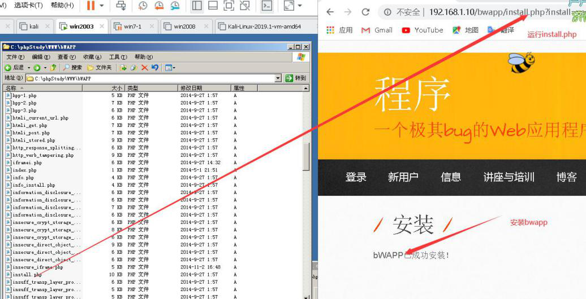Close the win2003 VM tab
Viewport: 586px width, 299px height.
pos(102,27)
